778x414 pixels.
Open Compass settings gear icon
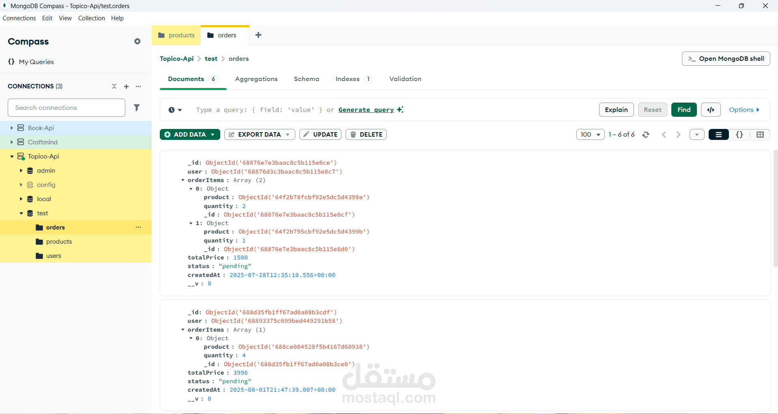tap(138, 41)
